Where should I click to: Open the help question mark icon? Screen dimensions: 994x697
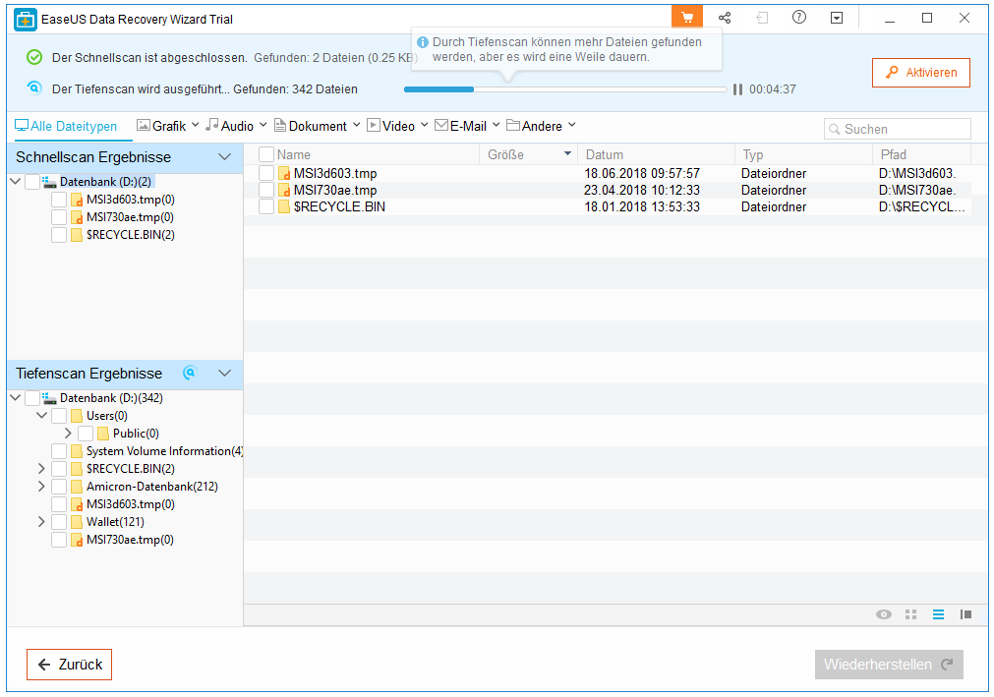tap(799, 17)
